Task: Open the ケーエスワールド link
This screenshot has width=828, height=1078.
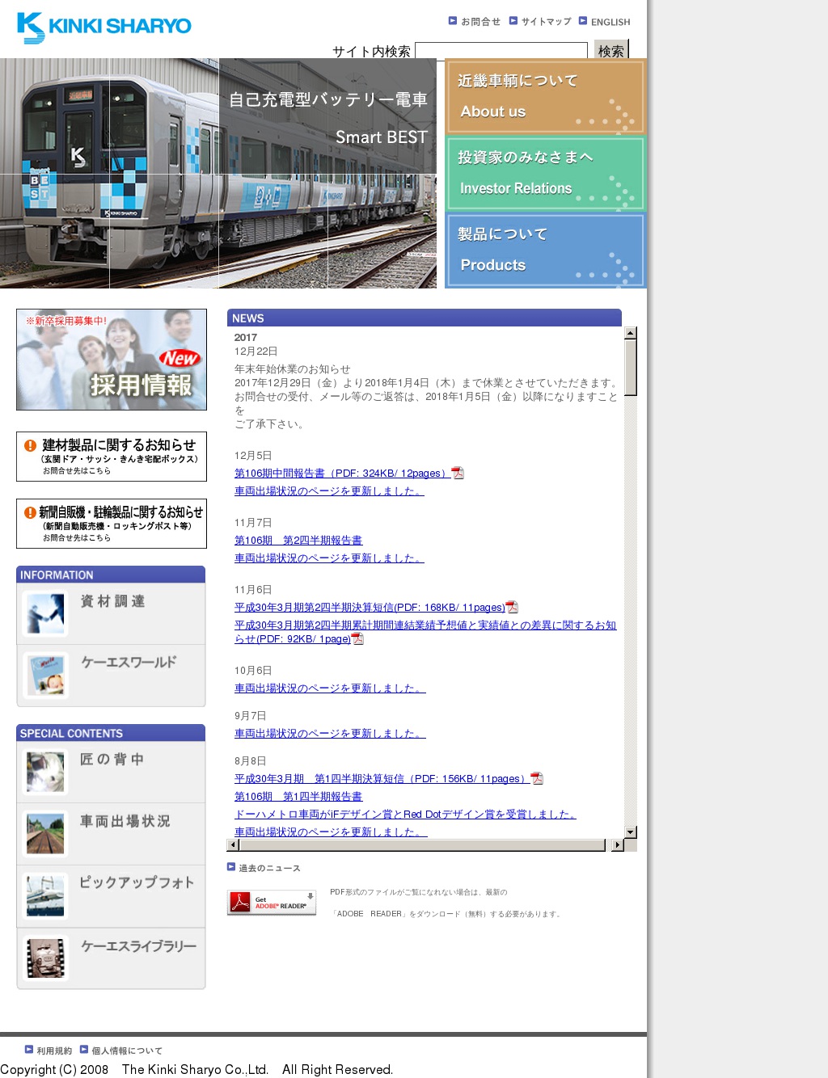Action: pyautogui.click(x=129, y=662)
